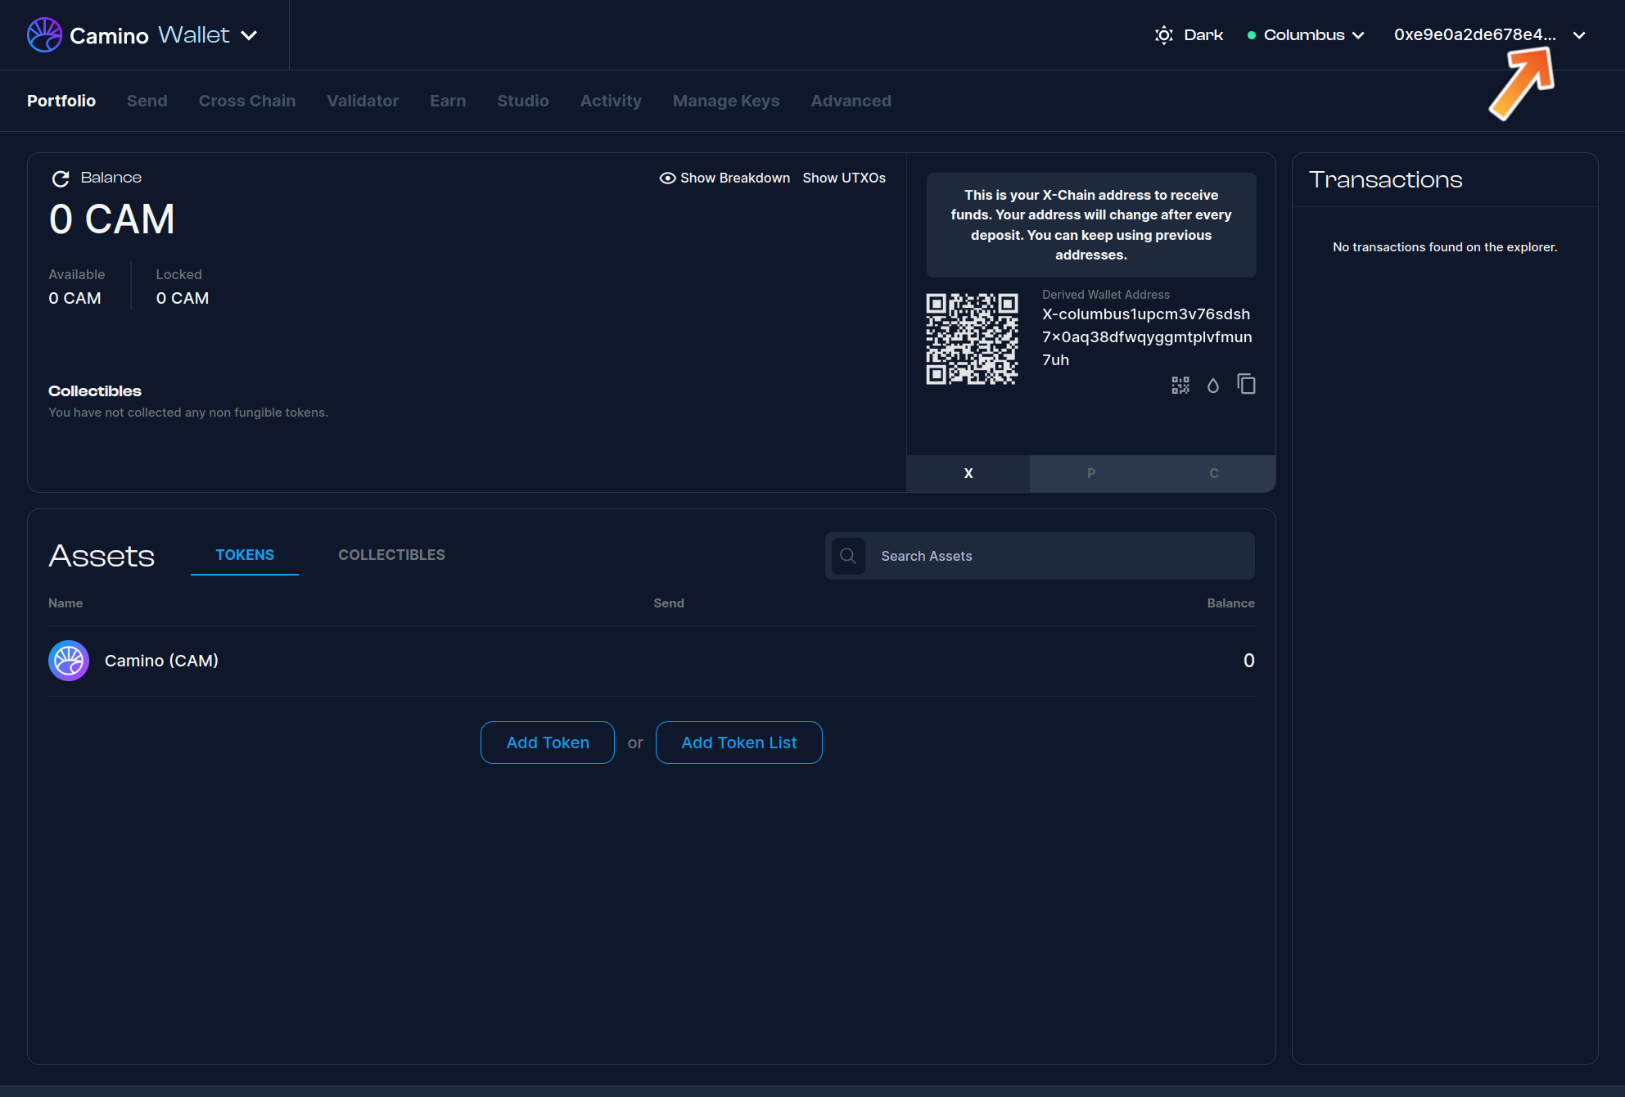This screenshot has width=1625, height=1097.
Task: Click the wallet address QR code image
Action: [x=972, y=339]
